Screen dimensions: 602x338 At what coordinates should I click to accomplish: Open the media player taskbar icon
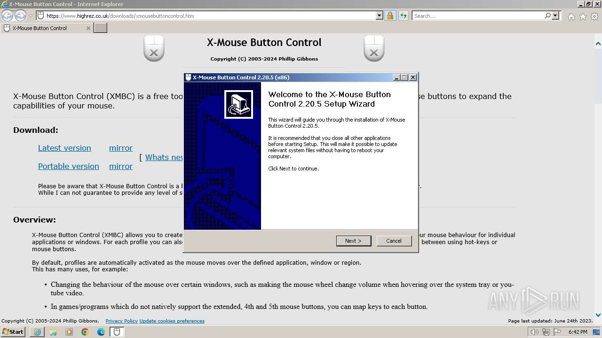pyautogui.click(x=69, y=332)
